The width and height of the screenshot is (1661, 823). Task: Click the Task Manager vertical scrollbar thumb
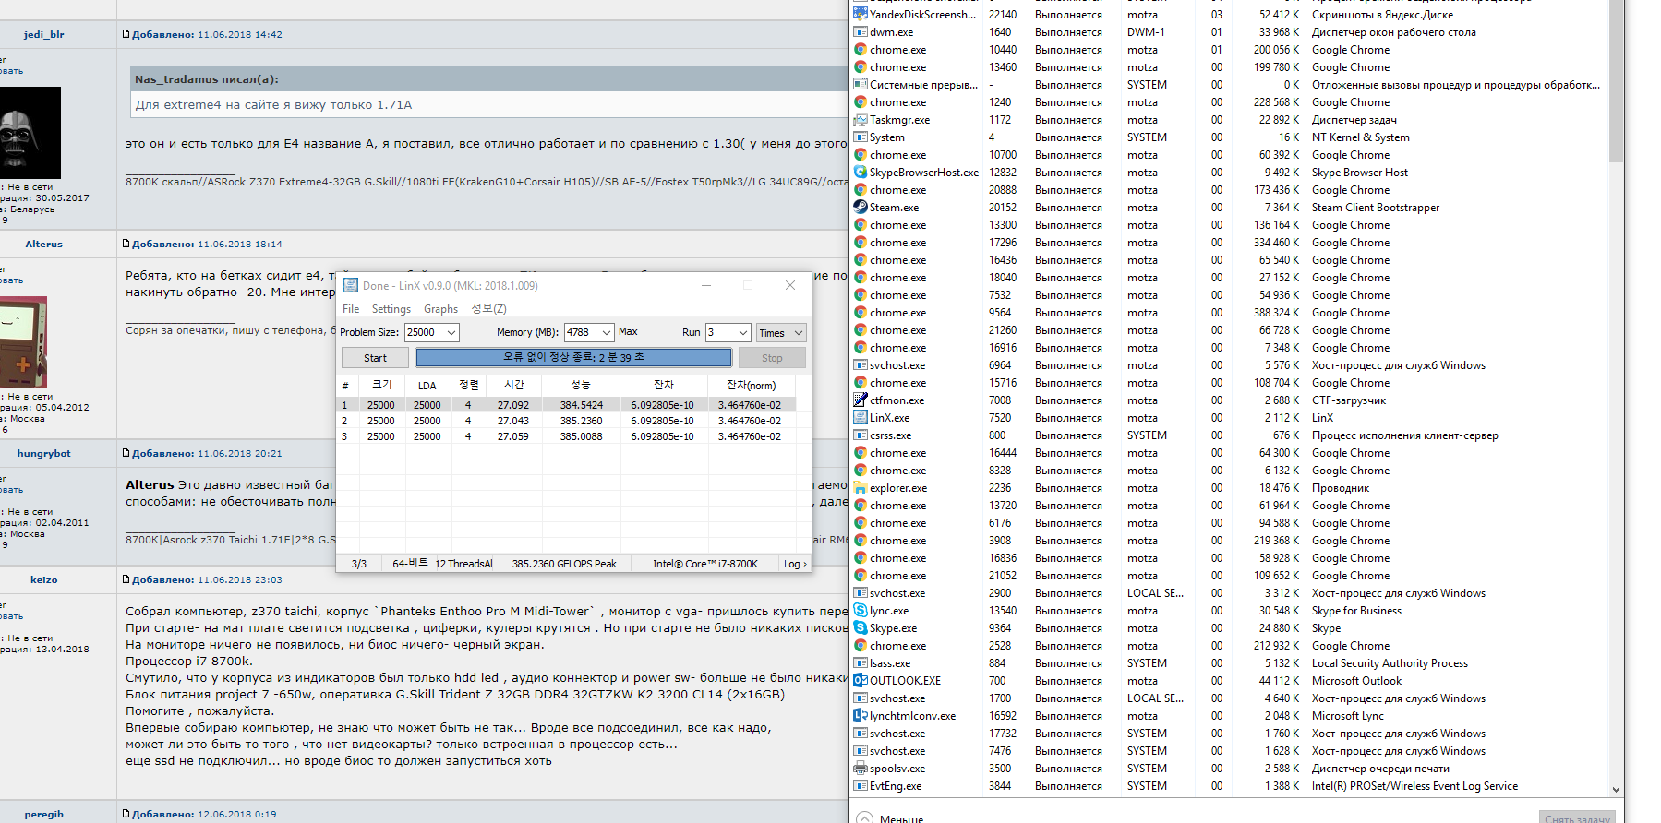coord(1616,81)
